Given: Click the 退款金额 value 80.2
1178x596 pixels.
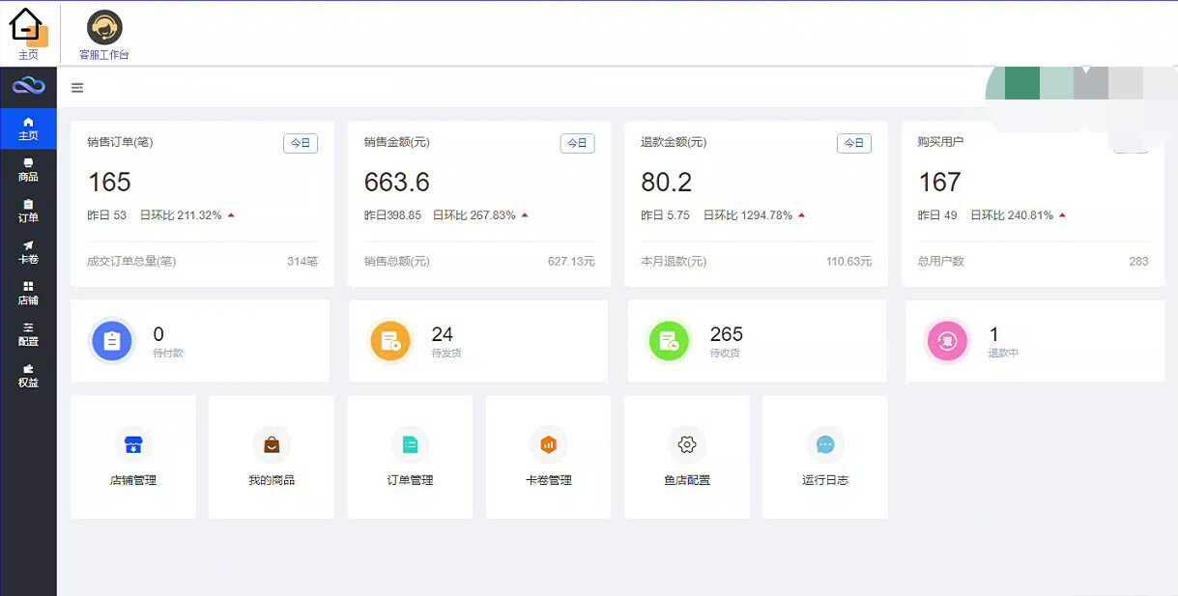Looking at the screenshot, I should point(667,183).
